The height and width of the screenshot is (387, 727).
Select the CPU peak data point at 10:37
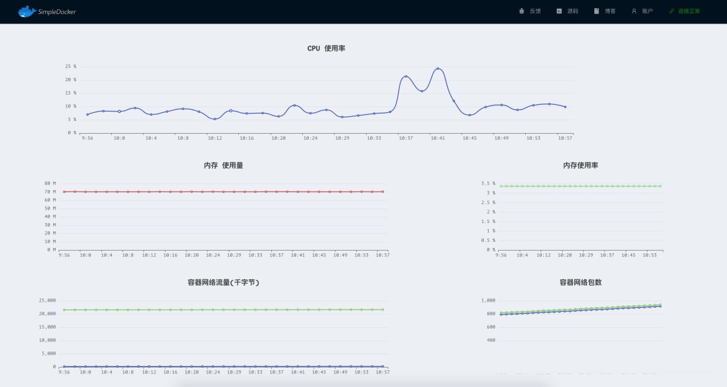(406, 77)
